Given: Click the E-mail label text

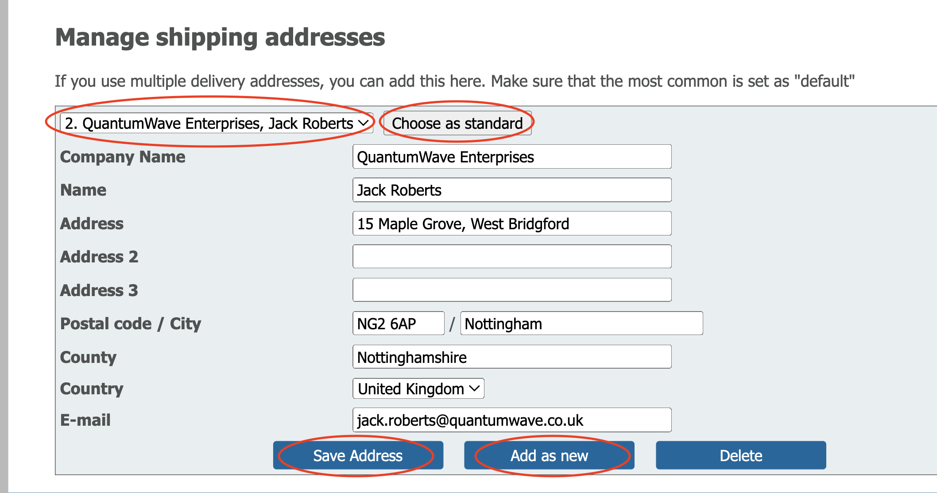Looking at the screenshot, I should click(85, 420).
